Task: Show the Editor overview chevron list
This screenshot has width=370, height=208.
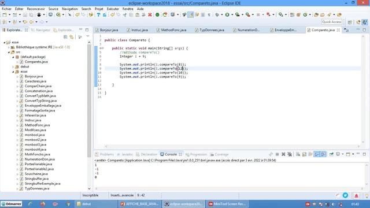Action: [x=346, y=30]
